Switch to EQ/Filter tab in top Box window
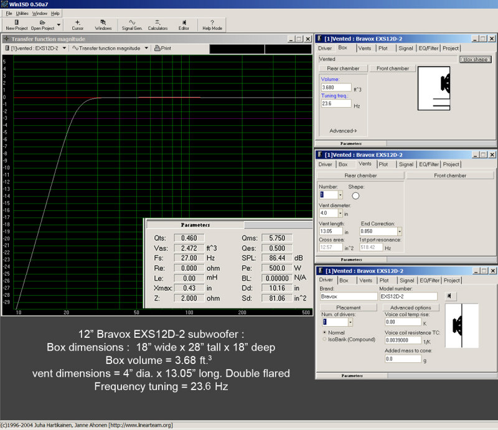The height and width of the screenshot is (430, 498). click(428, 49)
